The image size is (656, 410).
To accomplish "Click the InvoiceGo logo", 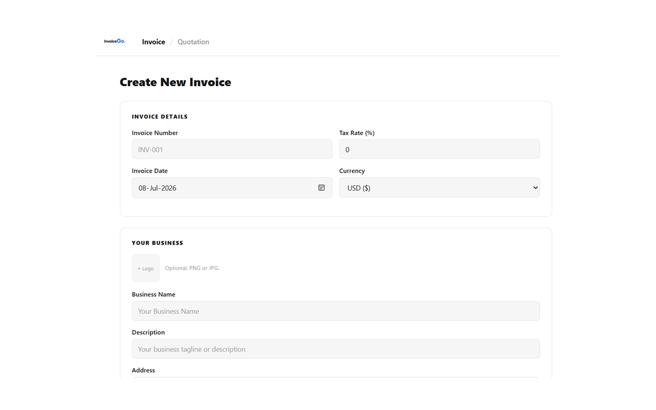I will point(114,41).
